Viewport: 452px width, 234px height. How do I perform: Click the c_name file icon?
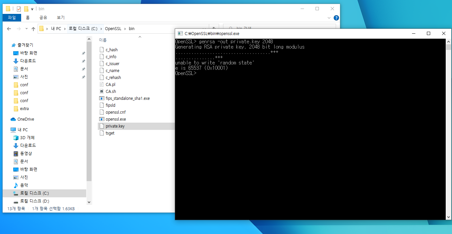coord(102,70)
